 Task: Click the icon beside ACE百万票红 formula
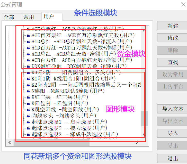coord(28,36)
